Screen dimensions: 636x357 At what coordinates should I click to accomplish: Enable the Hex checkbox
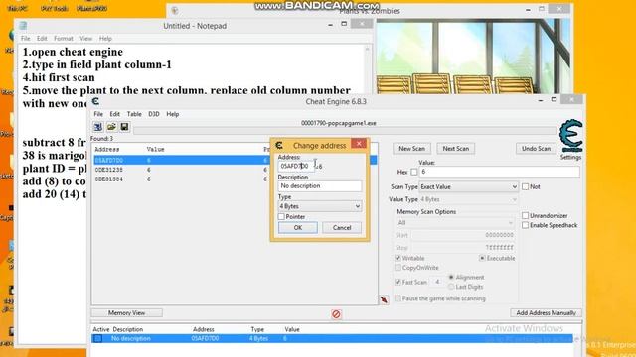pos(413,172)
